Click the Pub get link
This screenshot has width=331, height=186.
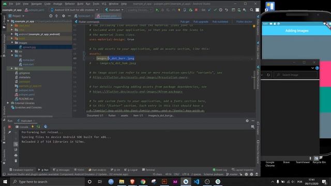coord(185,22)
